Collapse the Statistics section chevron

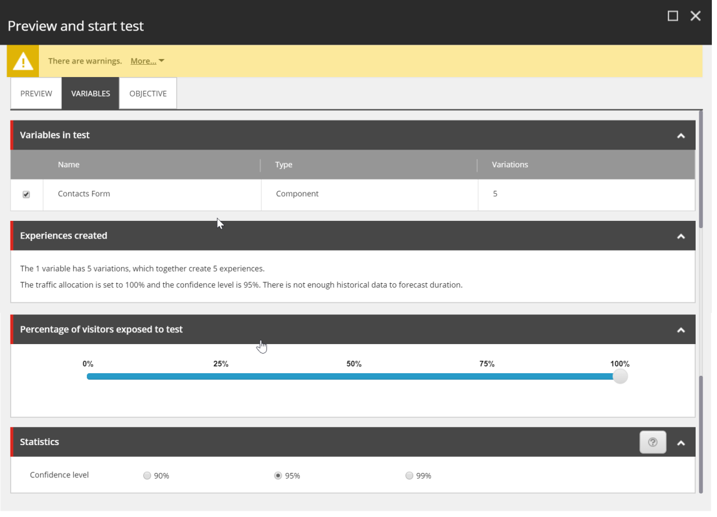pos(681,443)
